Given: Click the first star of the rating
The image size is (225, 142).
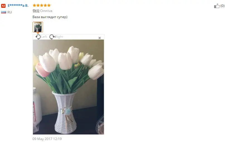Looking at the screenshot, I should click(x=34, y=5).
